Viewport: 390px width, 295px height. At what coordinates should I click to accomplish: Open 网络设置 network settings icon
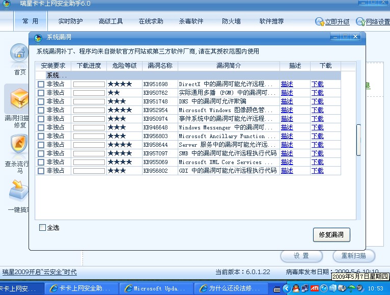pyautogui.click(x=360, y=22)
